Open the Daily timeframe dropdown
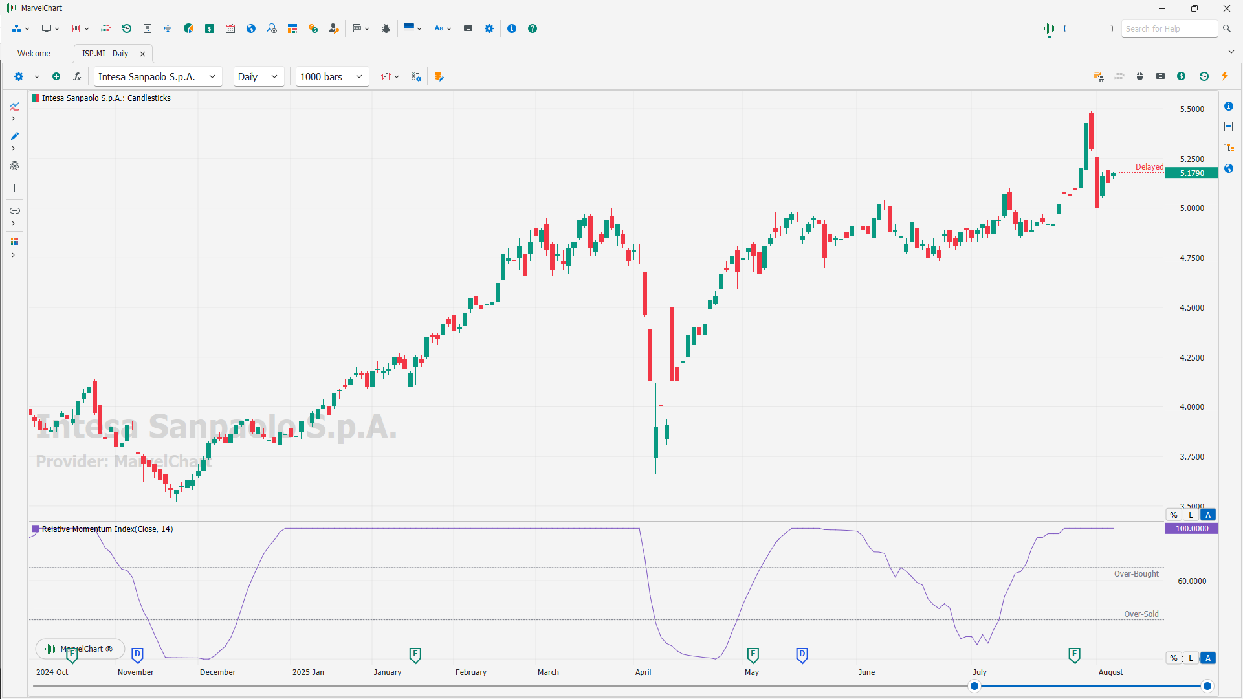Image resolution: width=1243 pixels, height=699 pixels. pyautogui.click(x=258, y=76)
